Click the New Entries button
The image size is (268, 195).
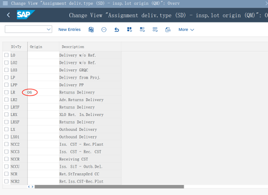pyautogui.click(x=69, y=30)
